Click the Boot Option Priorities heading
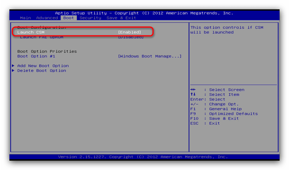This screenshot has width=289, height=170. 47,51
